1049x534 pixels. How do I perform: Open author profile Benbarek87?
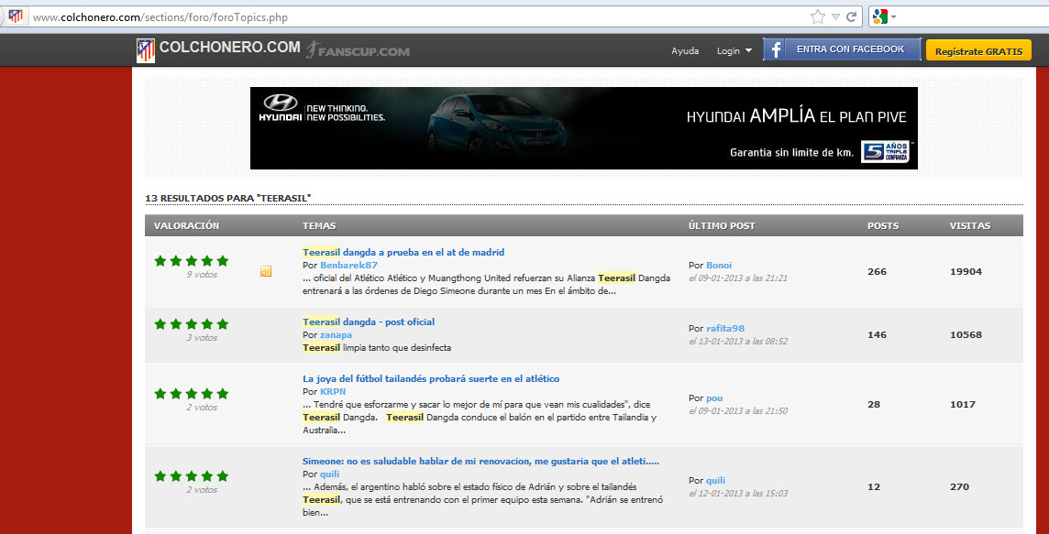pyautogui.click(x=349, y=266)
